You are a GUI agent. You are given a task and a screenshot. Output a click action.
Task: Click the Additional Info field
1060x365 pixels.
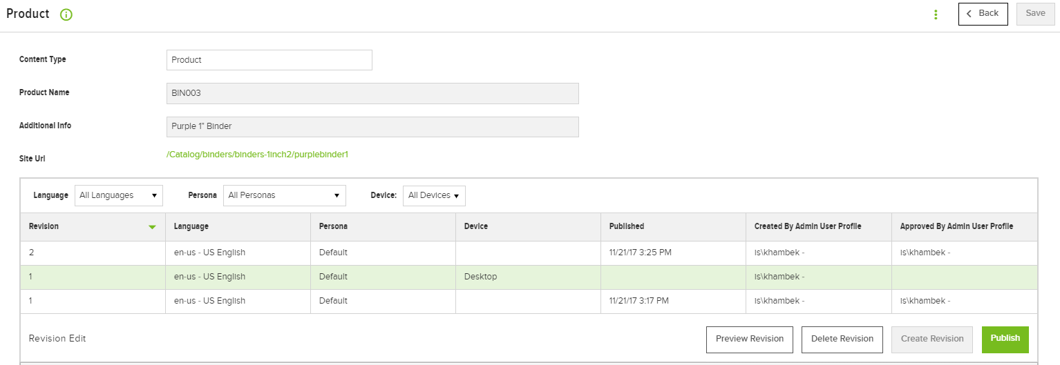pos(372,127)
